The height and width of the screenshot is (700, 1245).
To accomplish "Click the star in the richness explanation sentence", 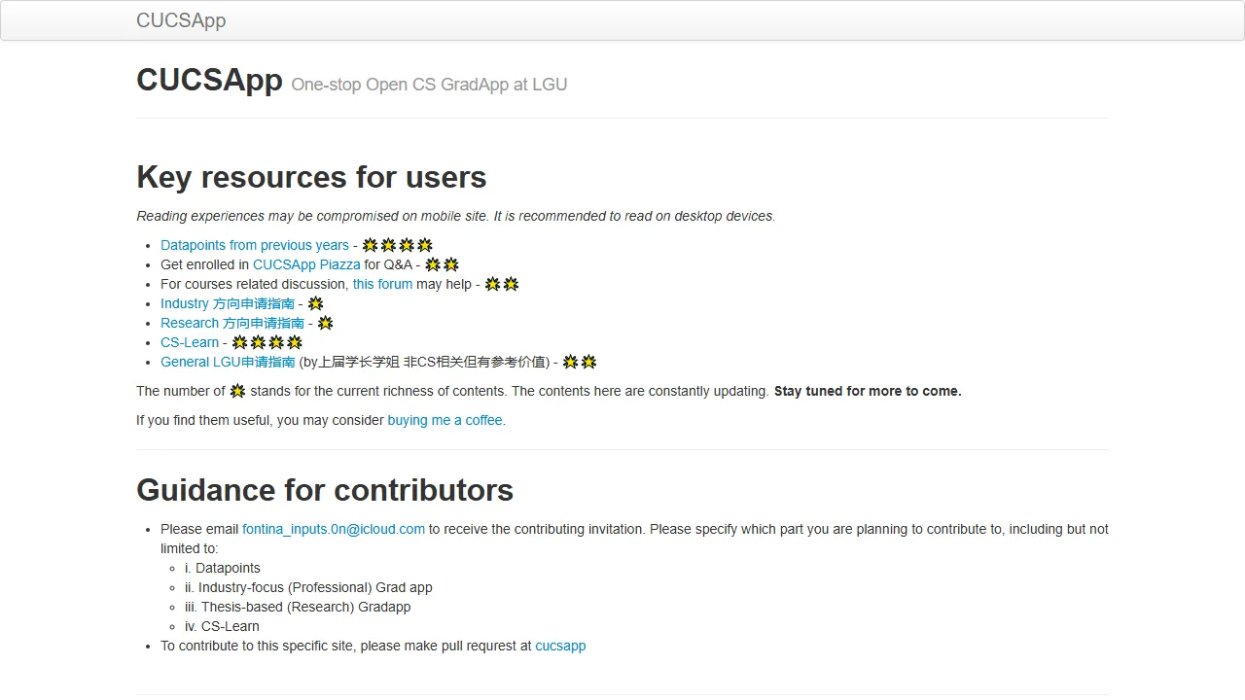I will pos(237,391).
